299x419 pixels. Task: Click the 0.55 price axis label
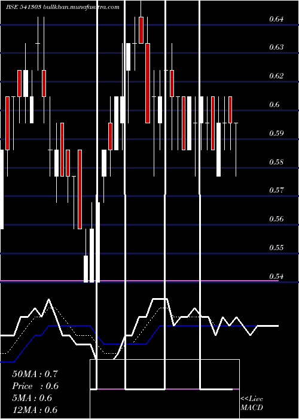tap(276, 247)
